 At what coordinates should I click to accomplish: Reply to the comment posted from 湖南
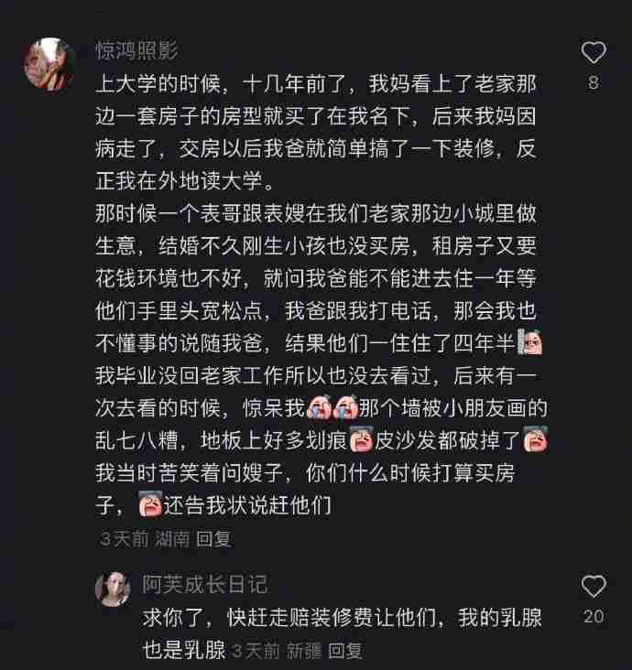point(213,539)
